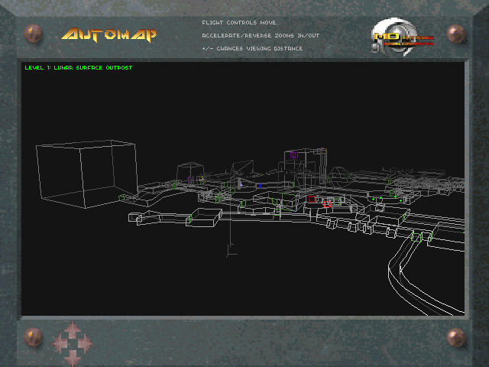Click the right red square door marker
This screenshot has height=367, width=489.
(327, 204)
